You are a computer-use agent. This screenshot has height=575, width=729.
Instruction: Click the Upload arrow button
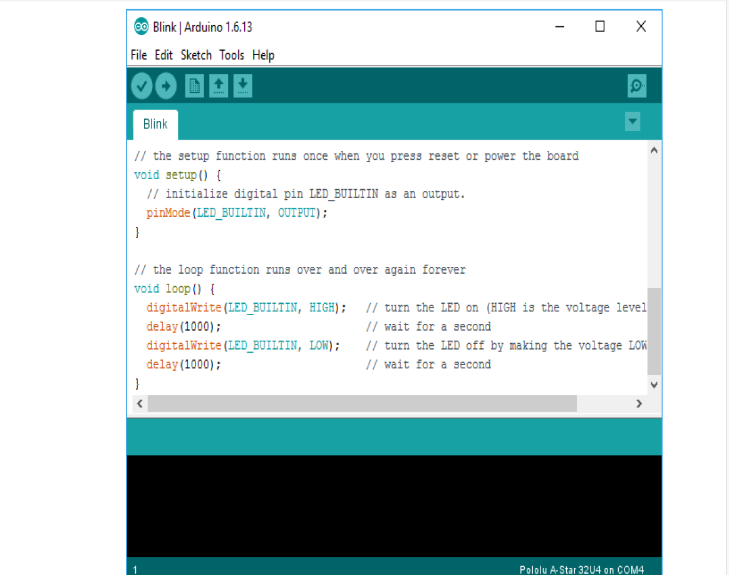click(166, 86)
